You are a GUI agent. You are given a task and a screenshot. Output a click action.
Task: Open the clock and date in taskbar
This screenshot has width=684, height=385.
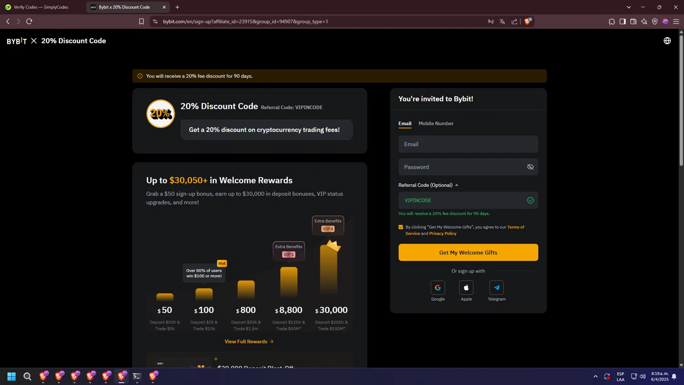click(660, 377)
